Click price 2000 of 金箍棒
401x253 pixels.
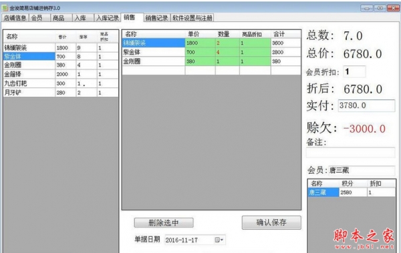(65, 74)
